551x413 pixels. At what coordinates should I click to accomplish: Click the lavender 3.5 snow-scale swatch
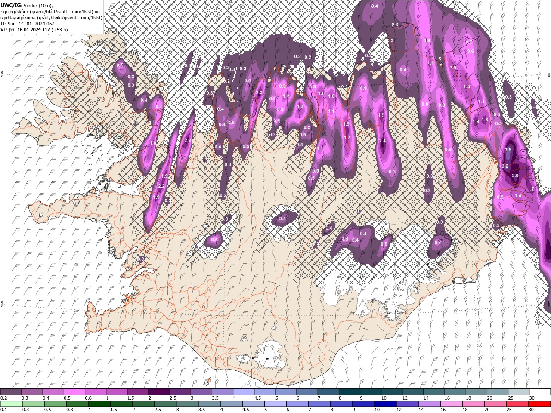[x=223, y=391]
